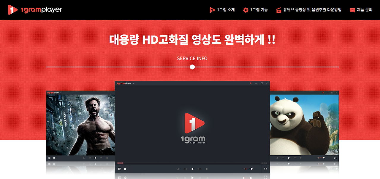
Task: Click fast-forward button in center player
Action: click(199, 169)
